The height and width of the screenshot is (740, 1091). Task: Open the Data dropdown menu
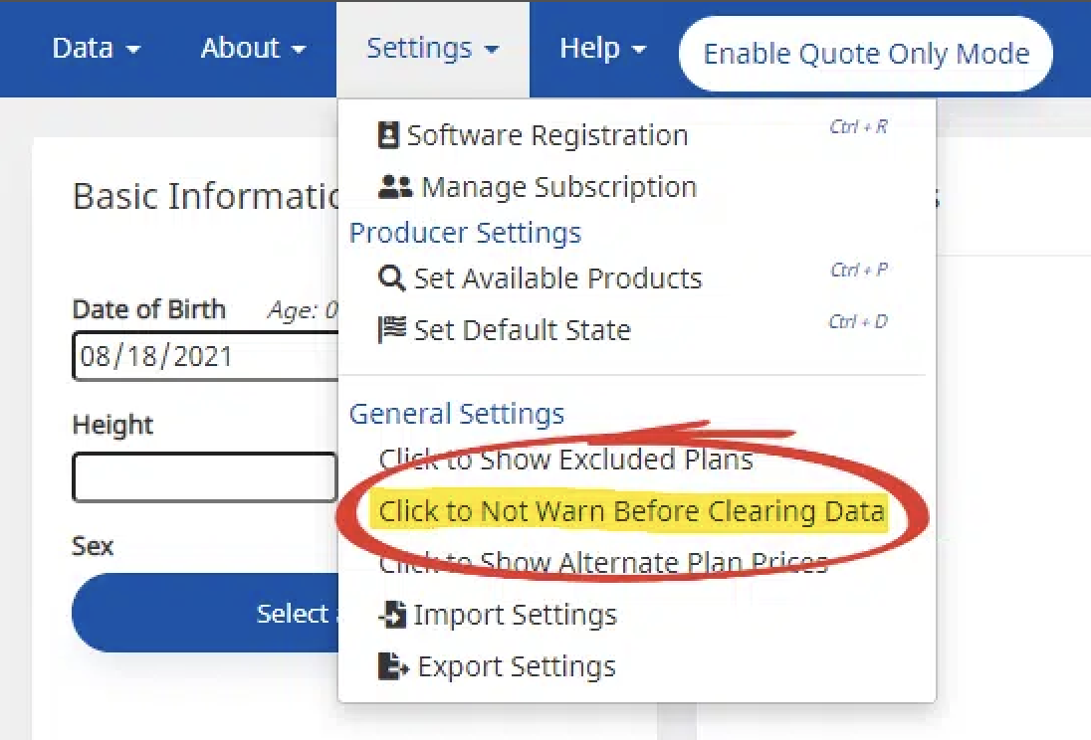click(x=97, y=49)
